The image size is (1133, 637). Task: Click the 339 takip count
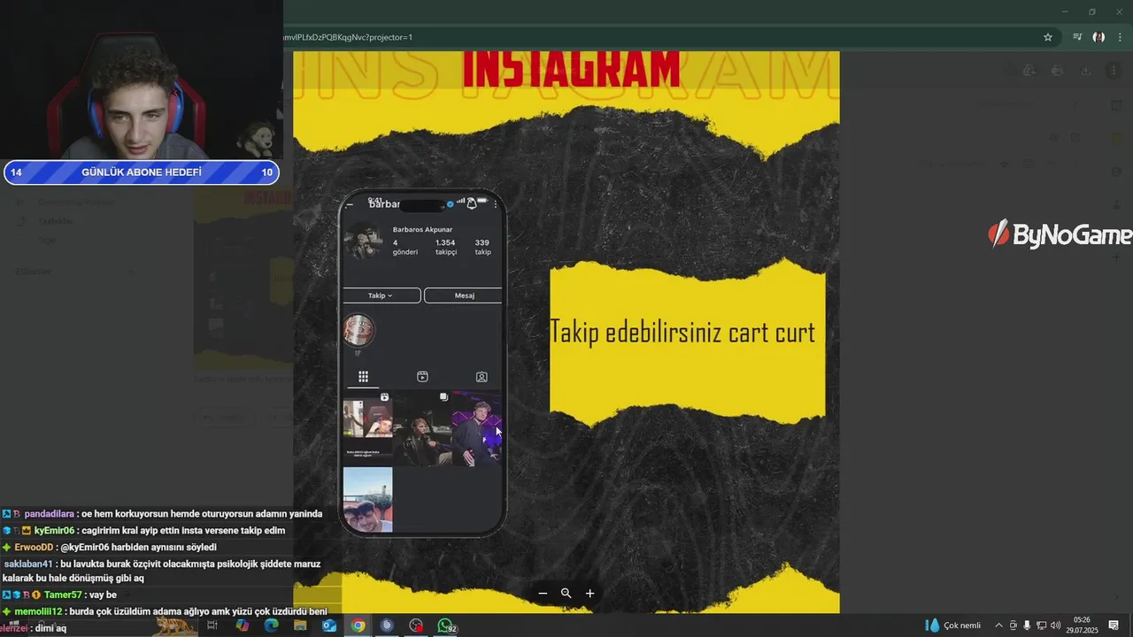482,247
